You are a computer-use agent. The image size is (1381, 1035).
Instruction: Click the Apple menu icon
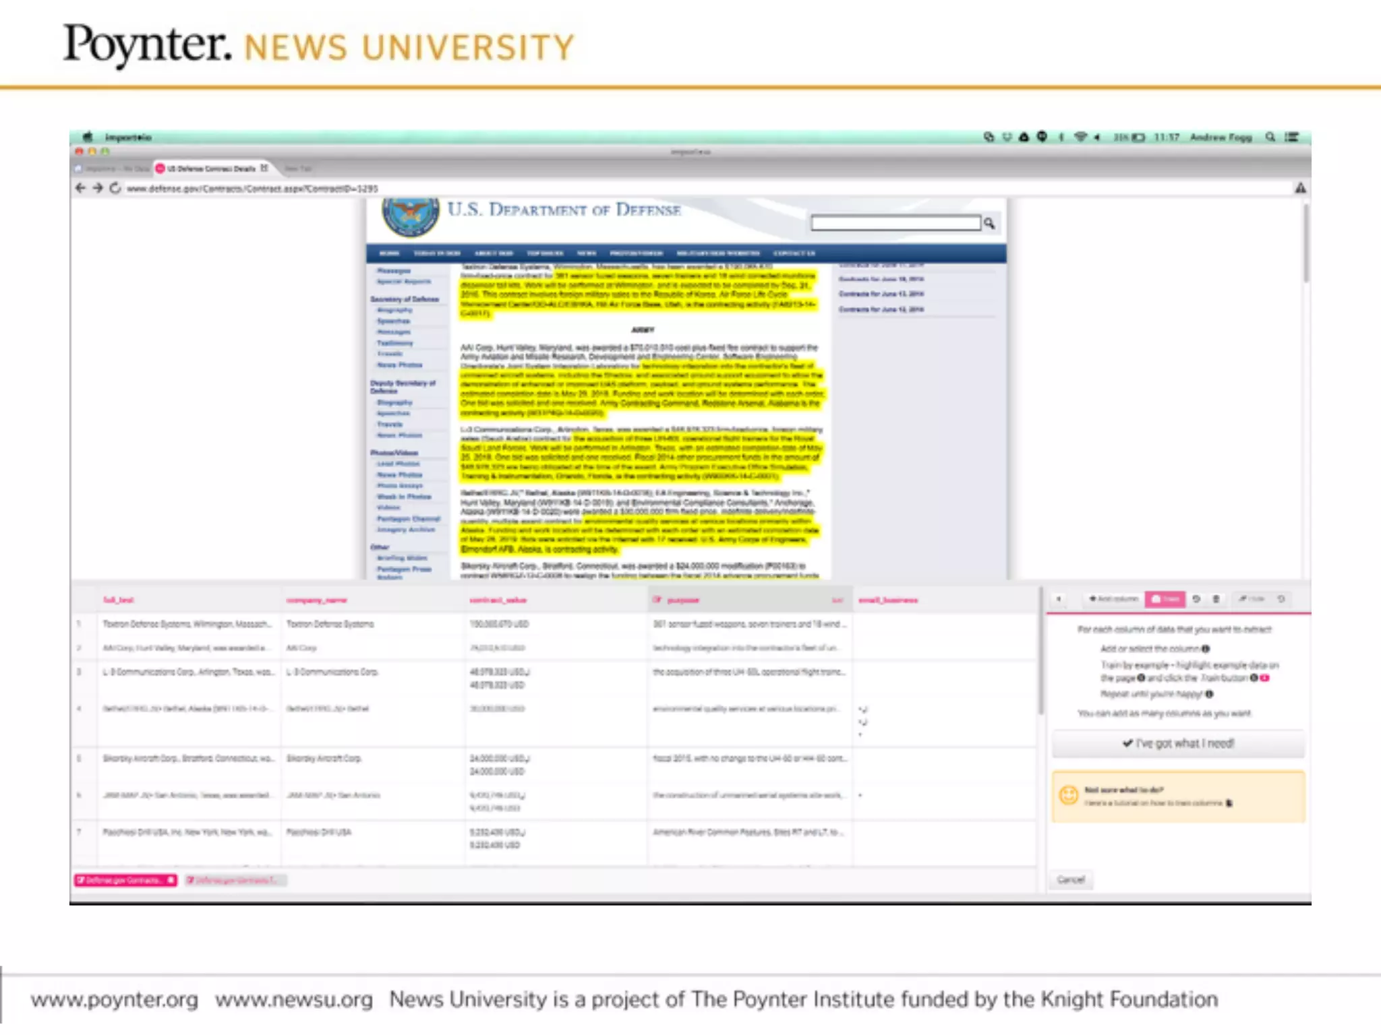click(x=88, y=137)
